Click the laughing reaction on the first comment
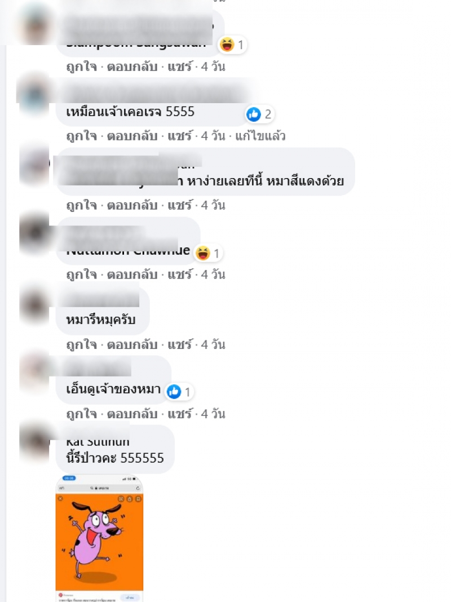This screenshot has width=451, height=602. pos(232,45)
